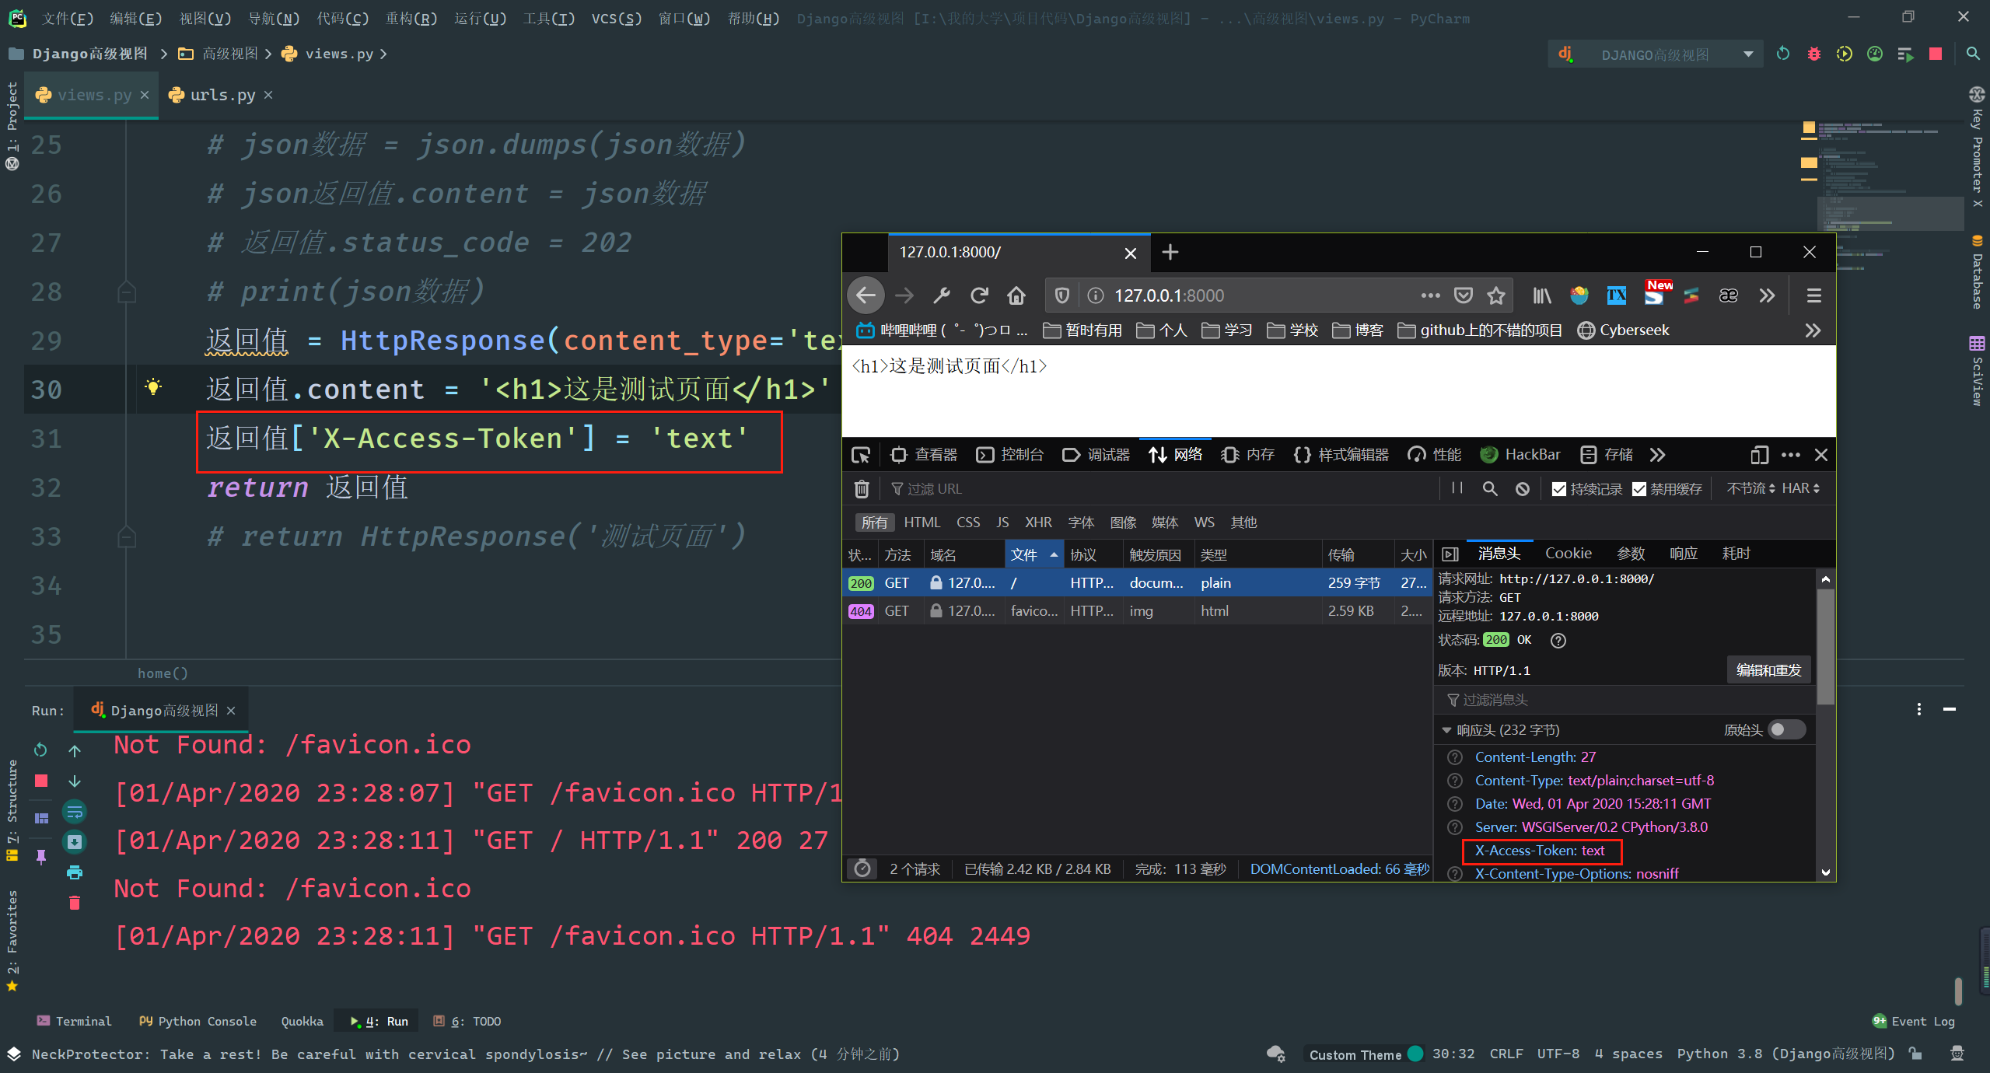This screenshot has width=1990, height=1073.
Task: Switch to the urls.py editor tab
Action: pyautogui.click(x=222, y=95)
